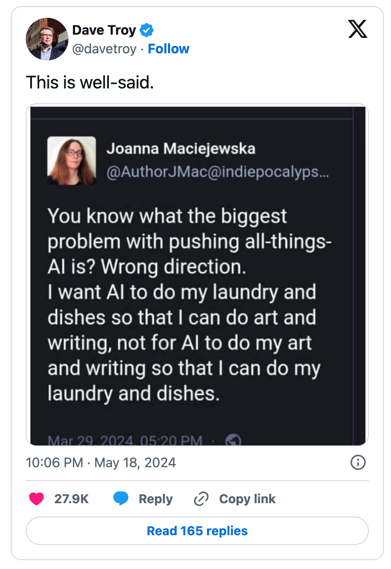Screen dimensions: 391x569
Task: Click the @davetroy handle
Action: [x=104, y=48]
